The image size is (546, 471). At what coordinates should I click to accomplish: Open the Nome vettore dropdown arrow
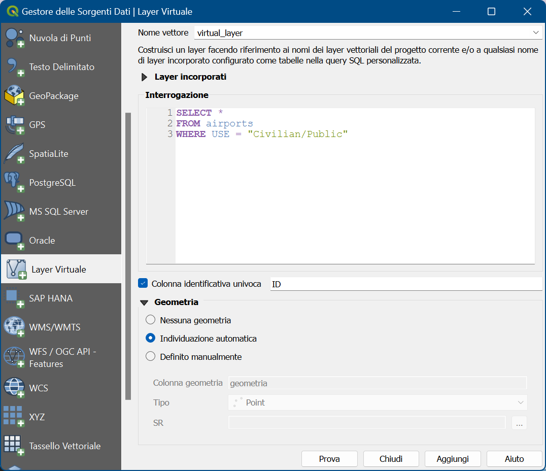(x=535, y=33)
